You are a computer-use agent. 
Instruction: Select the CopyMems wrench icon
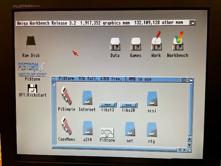point(66,126)
